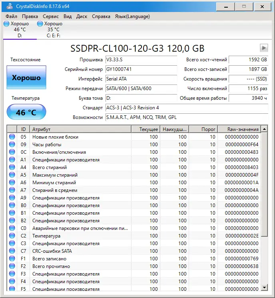Click the 1897 GB host writes value
Image resolution: width=275 pixels, height=298 pixels.
[249, 69]
